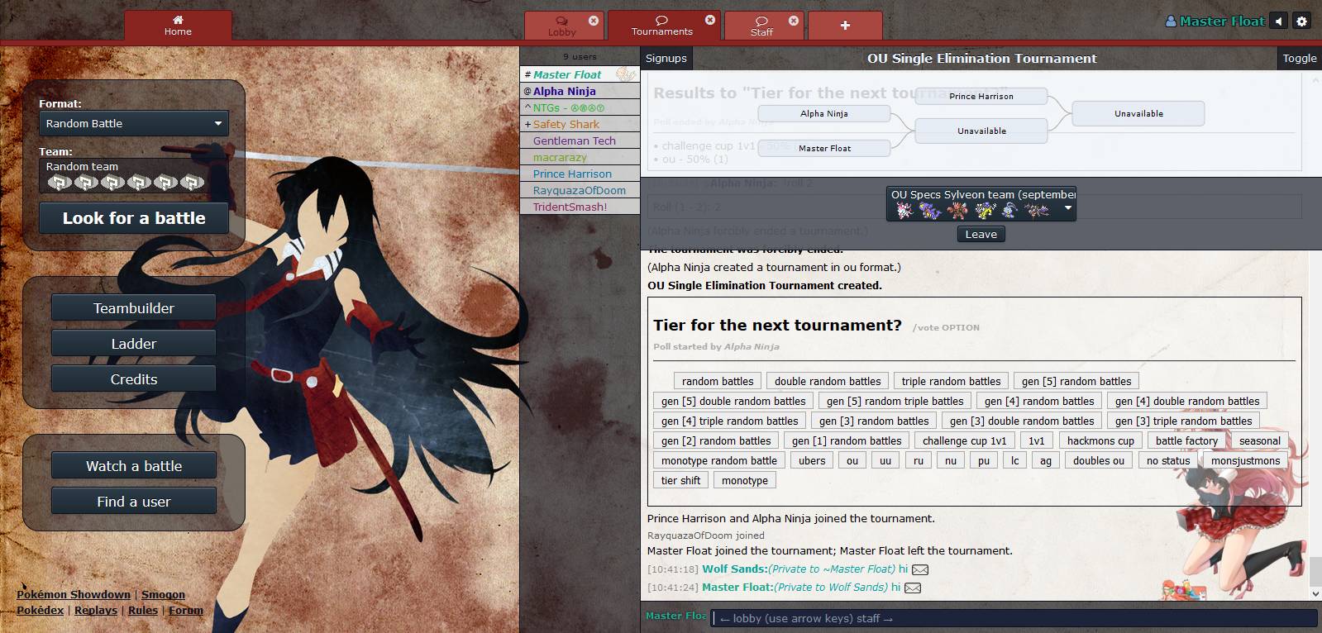Vote for triple random battles
Image resolution: width=1322 pixels, height=633 pixels.
point(951,381)
